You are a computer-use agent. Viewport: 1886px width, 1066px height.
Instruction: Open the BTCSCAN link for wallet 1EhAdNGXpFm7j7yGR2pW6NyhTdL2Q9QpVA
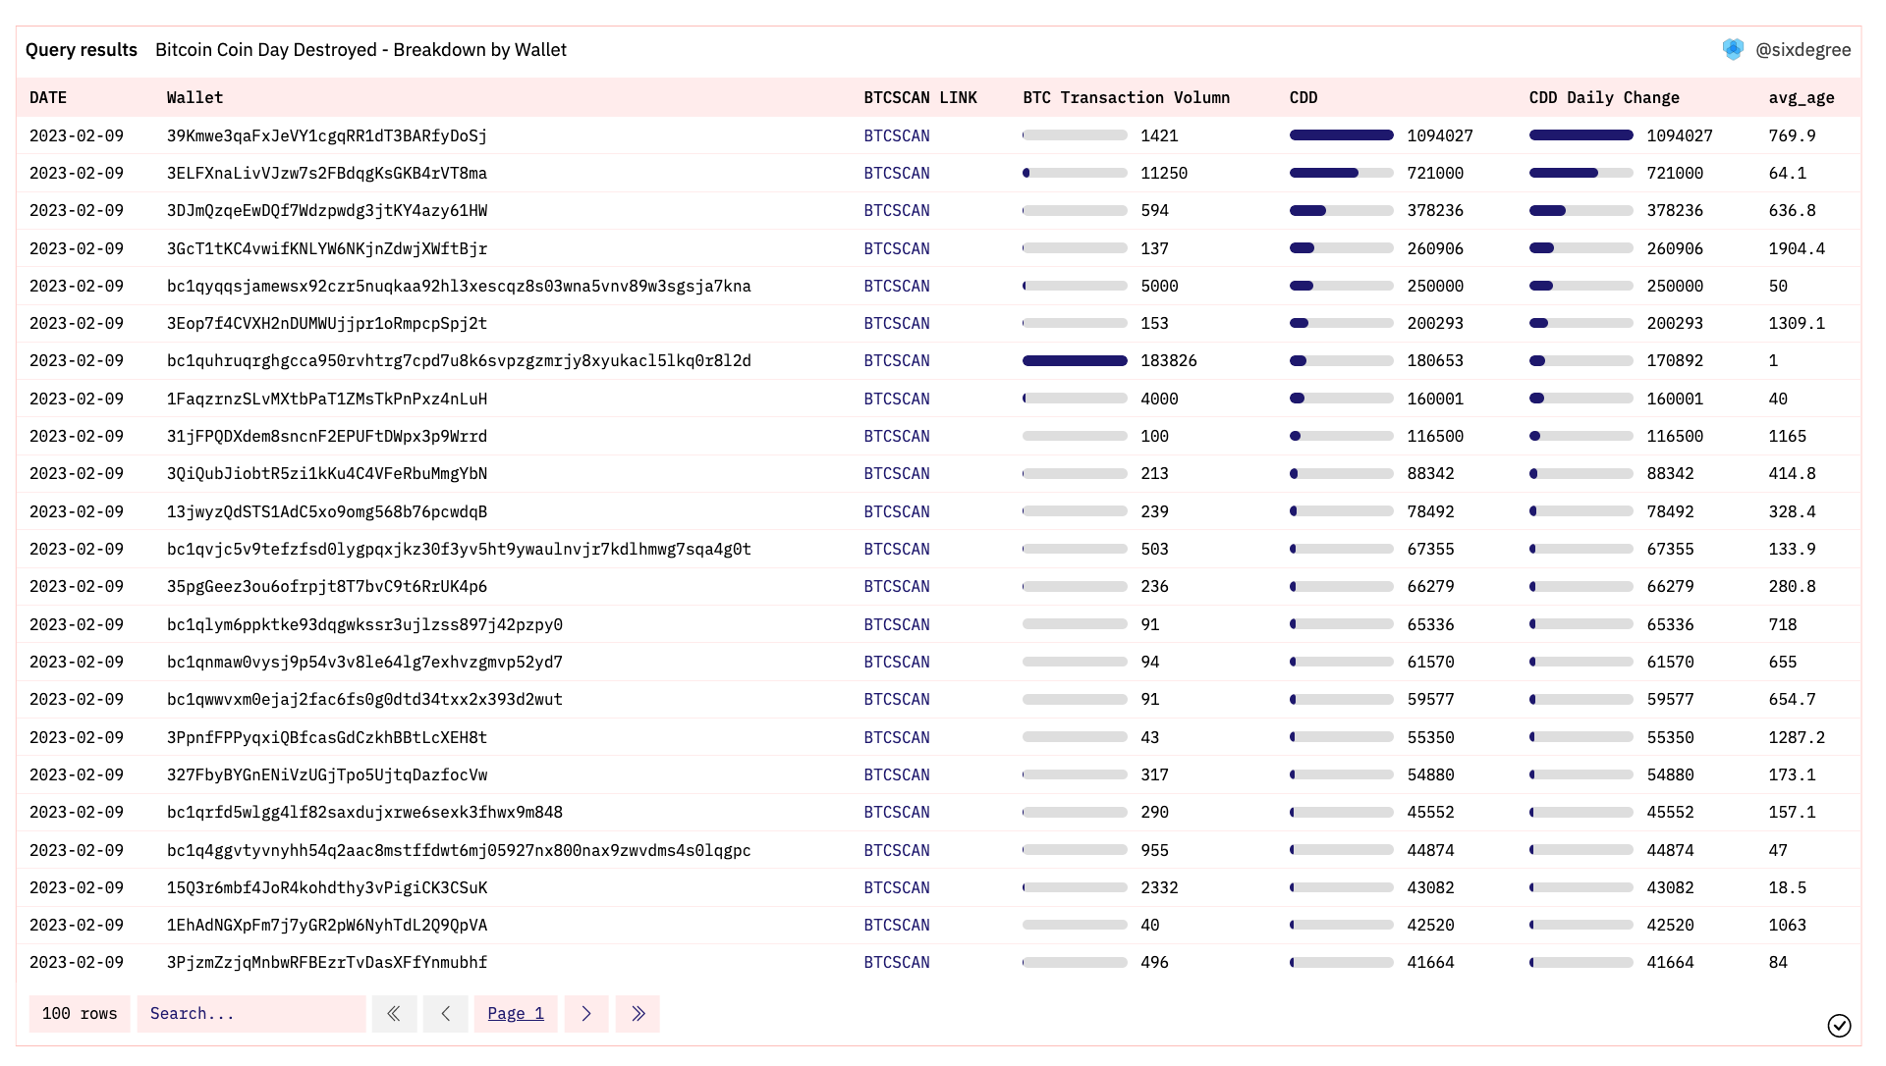(897, 926)
